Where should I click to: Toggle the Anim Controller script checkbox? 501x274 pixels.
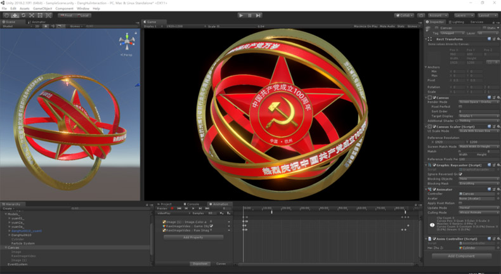[x=434, y=239]
